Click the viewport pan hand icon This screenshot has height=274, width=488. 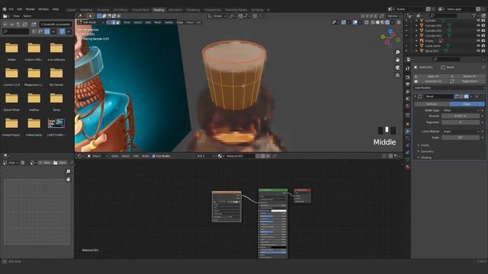coord(397,60)
